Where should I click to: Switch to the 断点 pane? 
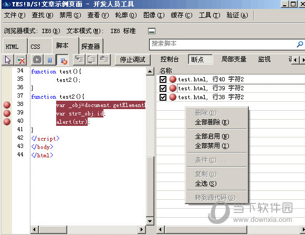[201, 59]
